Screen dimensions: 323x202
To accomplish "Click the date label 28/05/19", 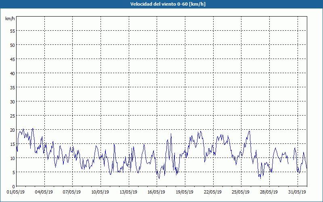I will (269, 192).
